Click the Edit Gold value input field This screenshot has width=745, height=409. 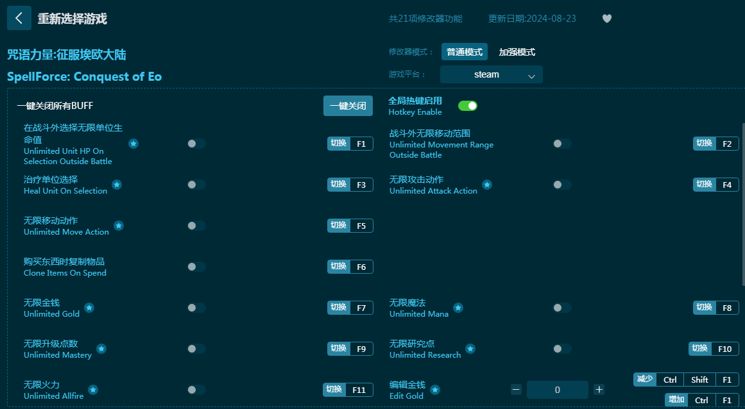557,390
